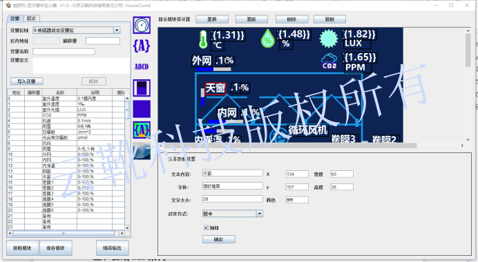Screen dimensions: 478x262
Task: Click the 文本内容 text field
Action: pyautogui.click(x=233, y=173)
